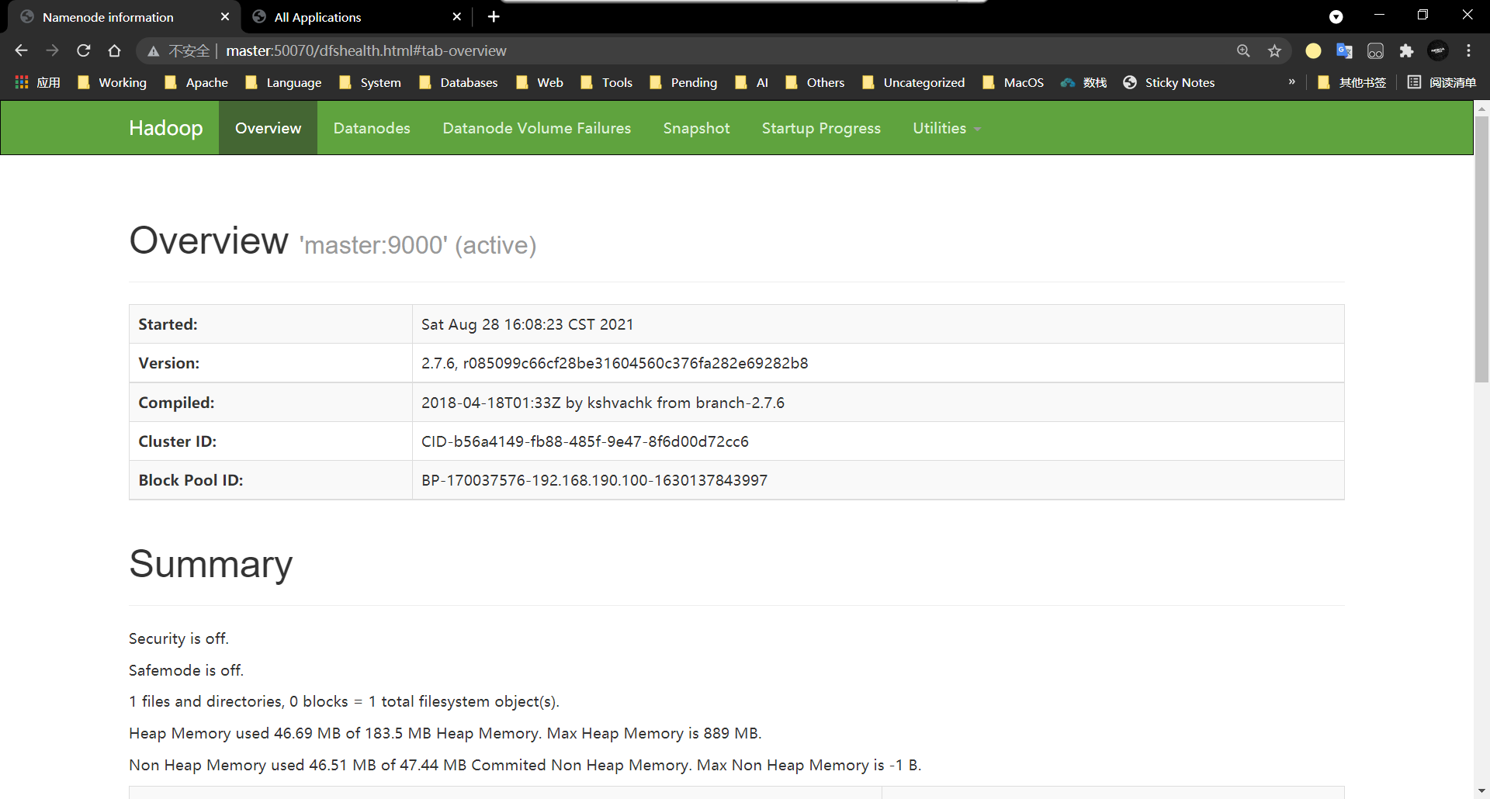Switch to the All Applications tab

355,17
